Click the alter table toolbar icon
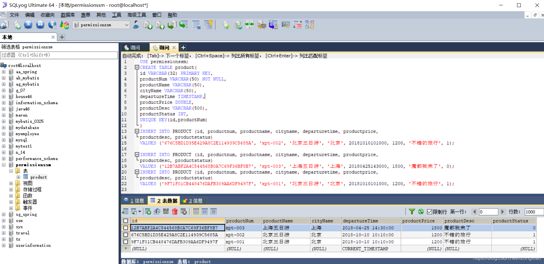Screen dimensions: 544x264 [x=196, y=25]
